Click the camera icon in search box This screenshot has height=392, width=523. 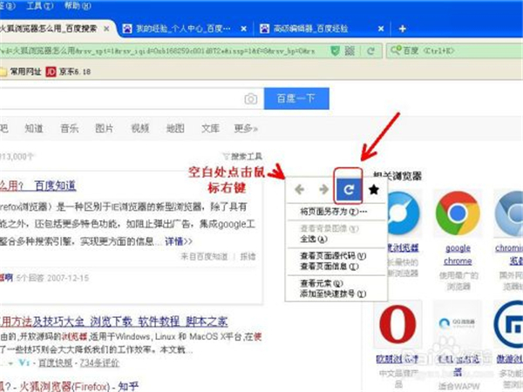point(251,98)
